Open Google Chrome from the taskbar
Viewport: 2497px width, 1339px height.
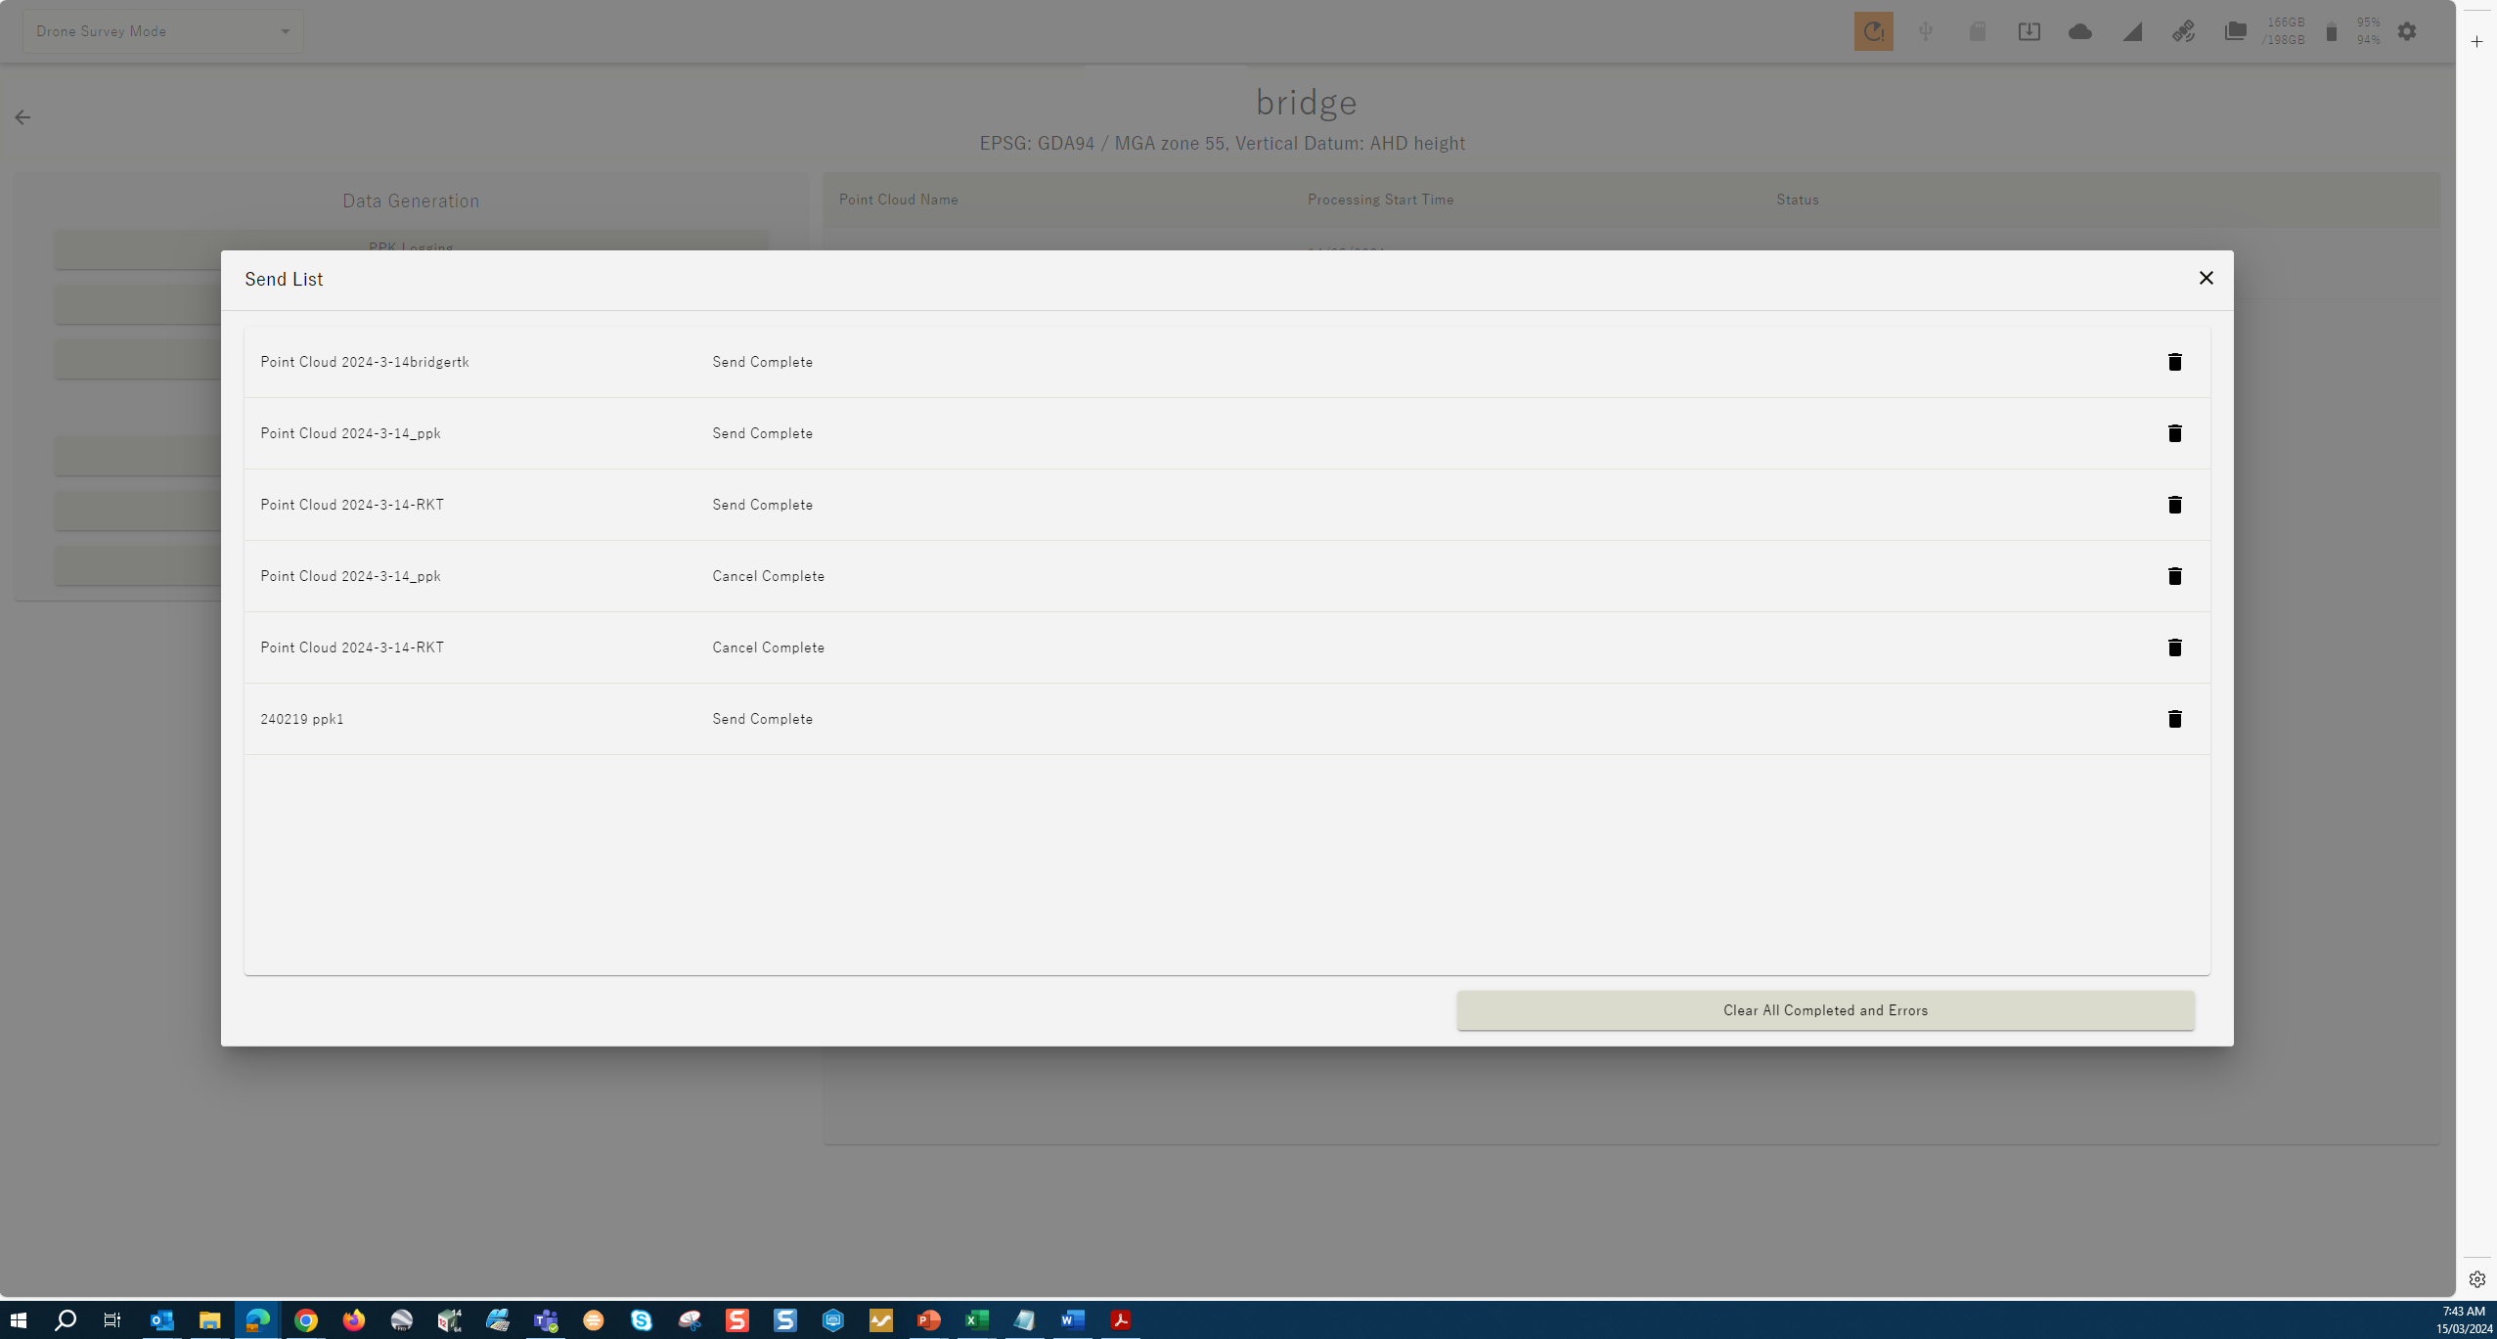(x=306, y=1320)
